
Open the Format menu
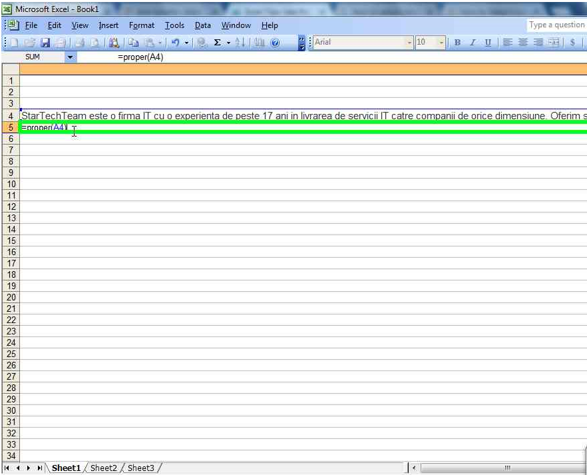coord(141,25)
